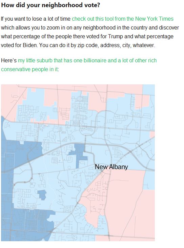This screenshot has width=184, height=248.
Task: Click the New Albany map label
Action: click(x=111, y=167)
